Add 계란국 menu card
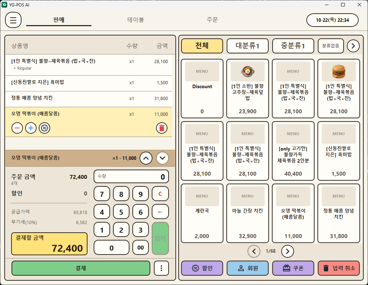Viewport: 368px width, 285px height. (202, 213)
